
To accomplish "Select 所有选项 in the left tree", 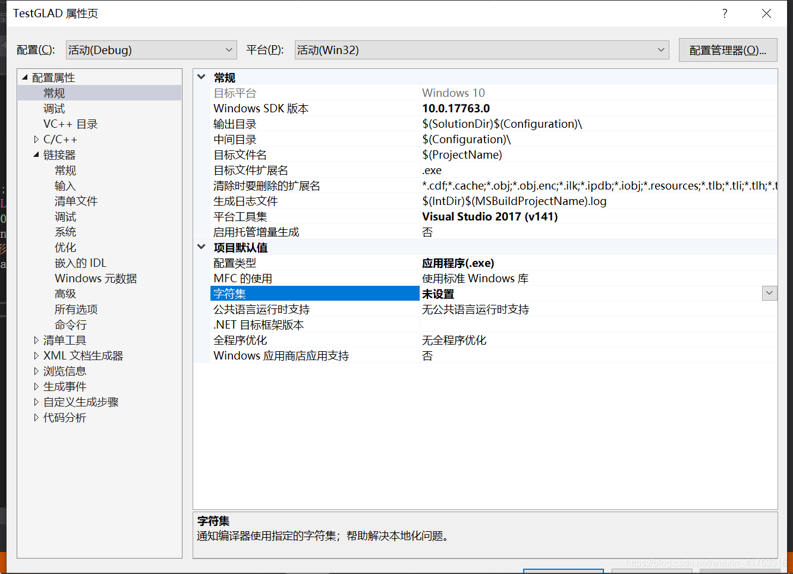I will point(76,309).
